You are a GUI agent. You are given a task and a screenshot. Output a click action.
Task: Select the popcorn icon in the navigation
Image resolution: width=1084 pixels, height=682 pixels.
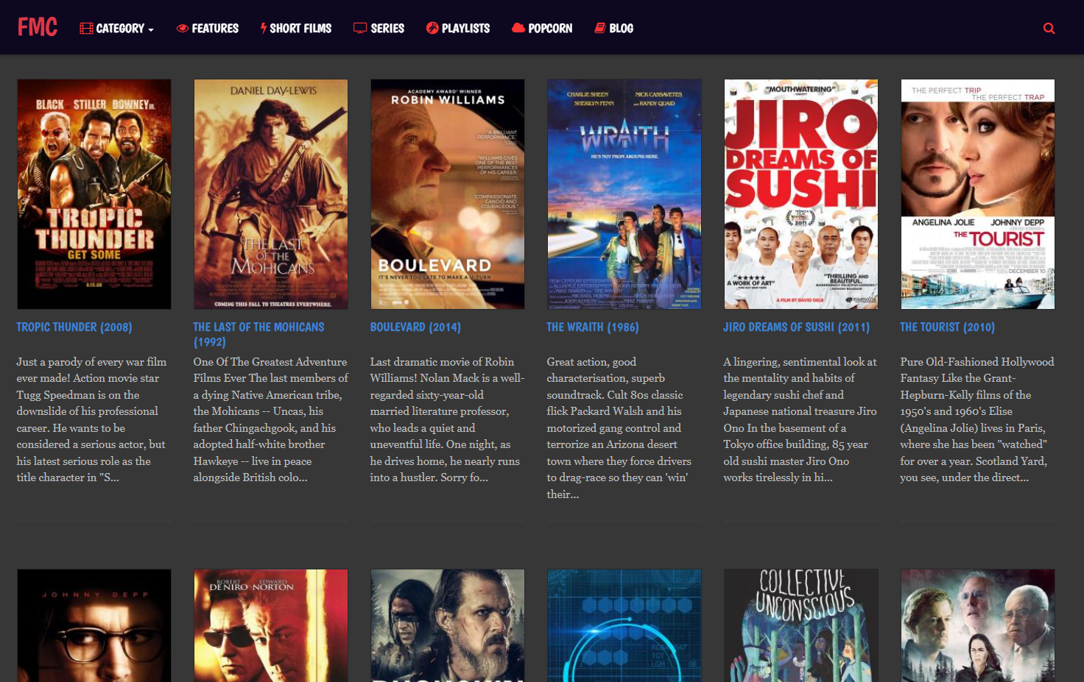click(x=518, y=27)
